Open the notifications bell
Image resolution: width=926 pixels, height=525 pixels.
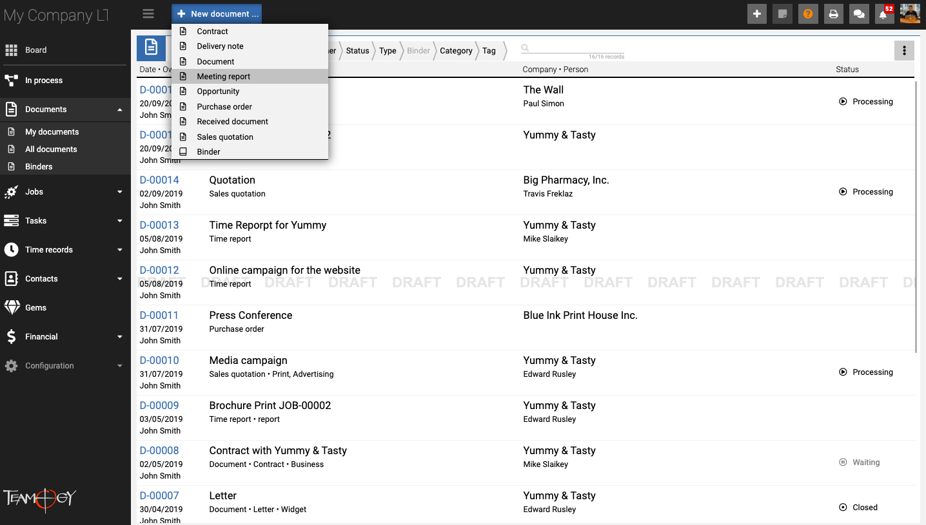[884, 14]
